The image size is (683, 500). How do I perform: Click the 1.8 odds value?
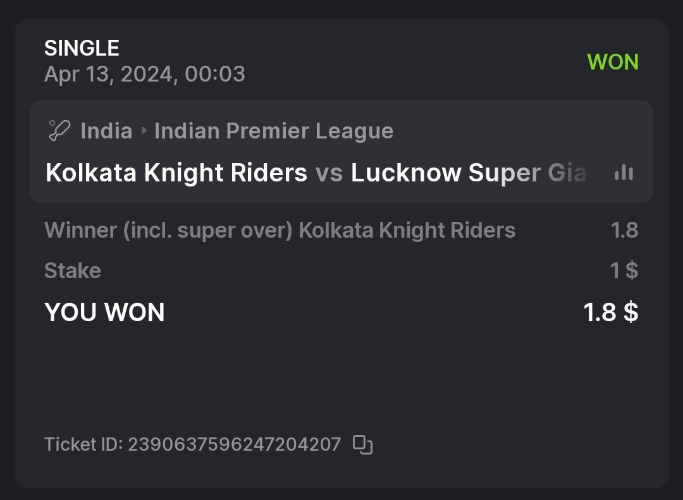pyautogui.click(x=624, y=230)
